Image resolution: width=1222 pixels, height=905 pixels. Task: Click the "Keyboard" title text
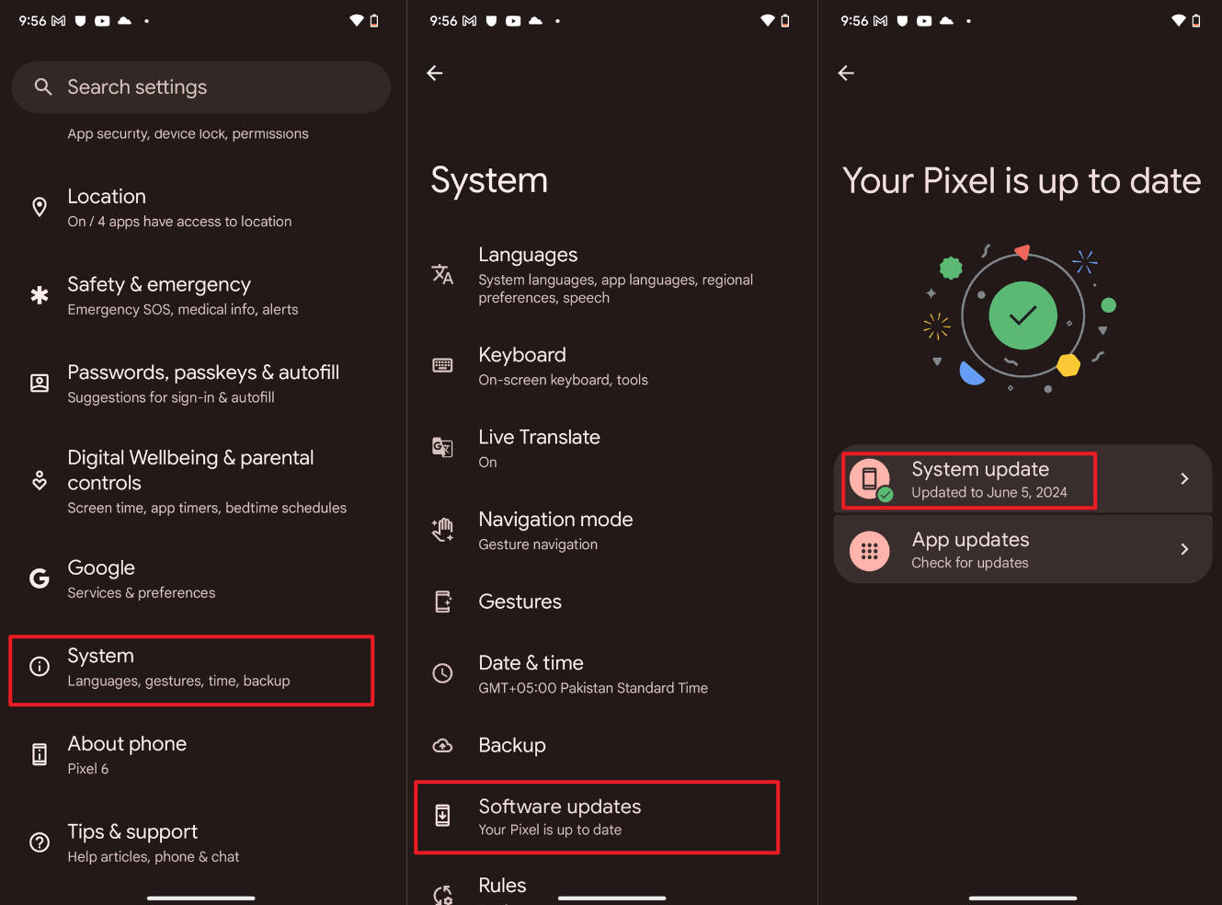pos(522,355)
